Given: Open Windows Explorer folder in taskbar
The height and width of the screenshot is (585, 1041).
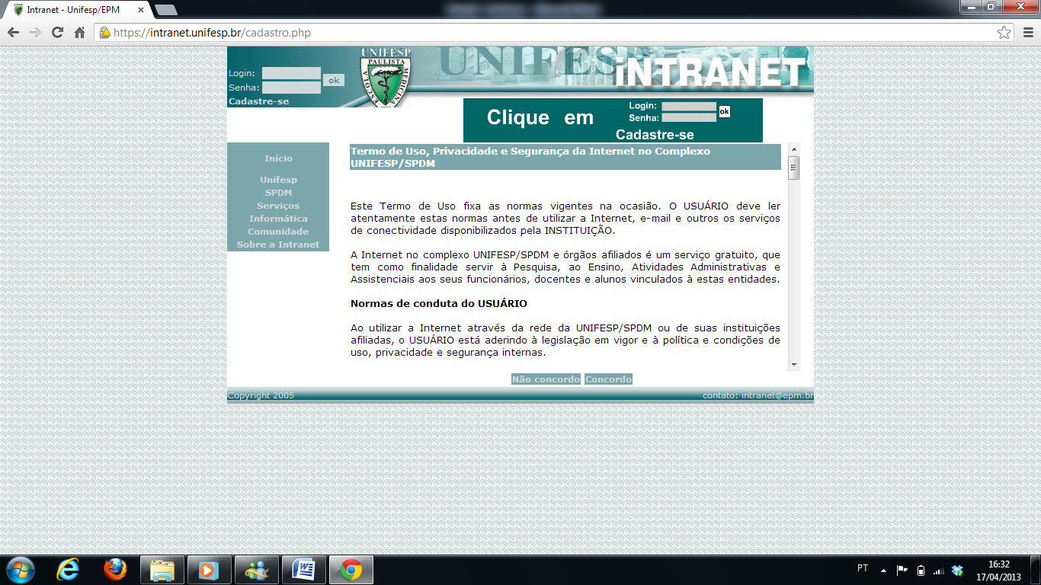Looking at the screenshot, I should (x=162, y=570).
